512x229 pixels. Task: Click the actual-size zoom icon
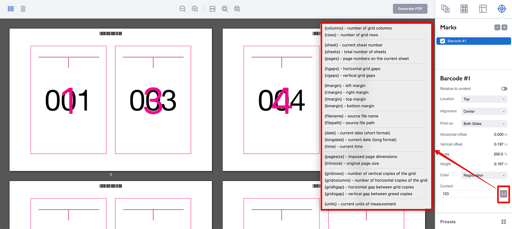click(x=237, y=9)
